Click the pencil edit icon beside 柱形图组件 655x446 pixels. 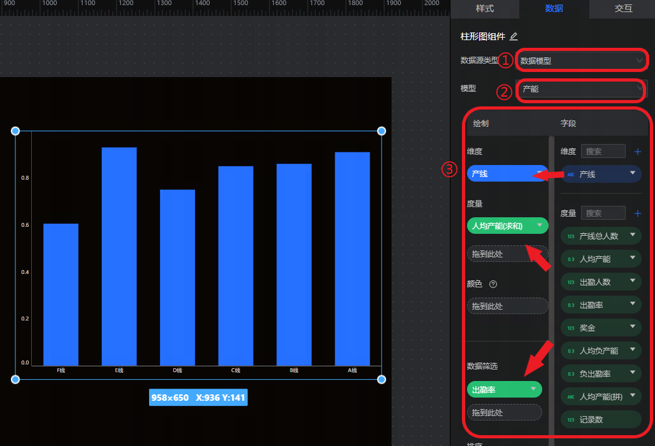pyautogui.click(x=514, y=36)
